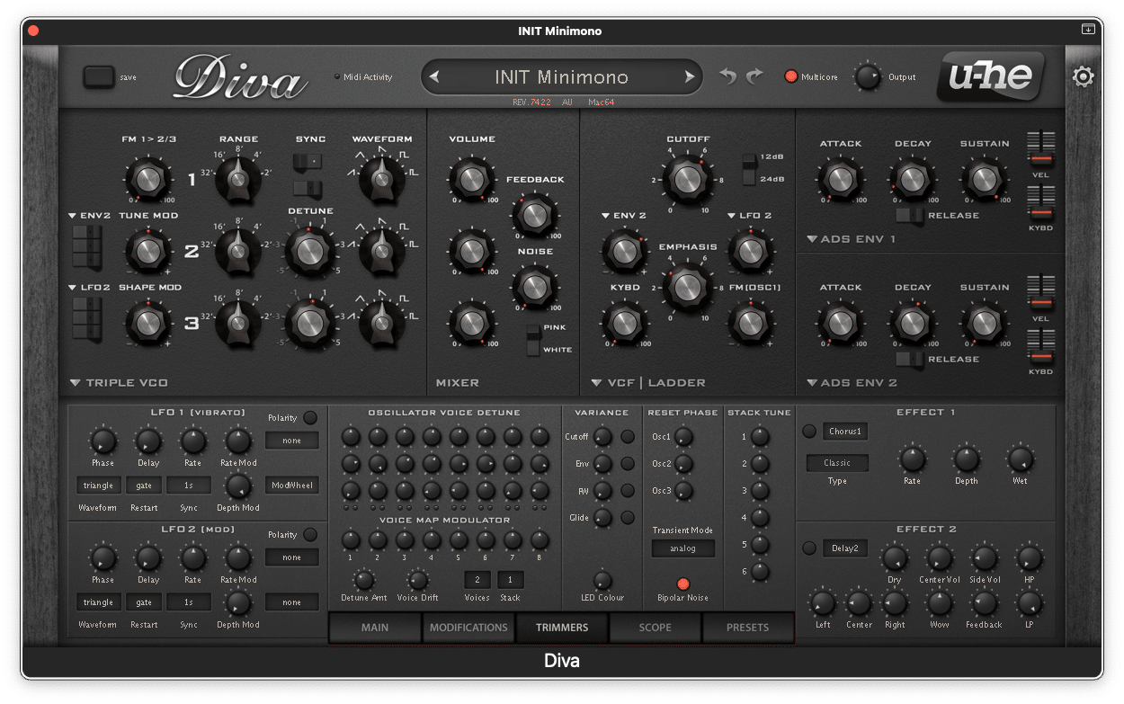
Task: Click the filter EMPHASIS knob
Action: pos(687,286)
